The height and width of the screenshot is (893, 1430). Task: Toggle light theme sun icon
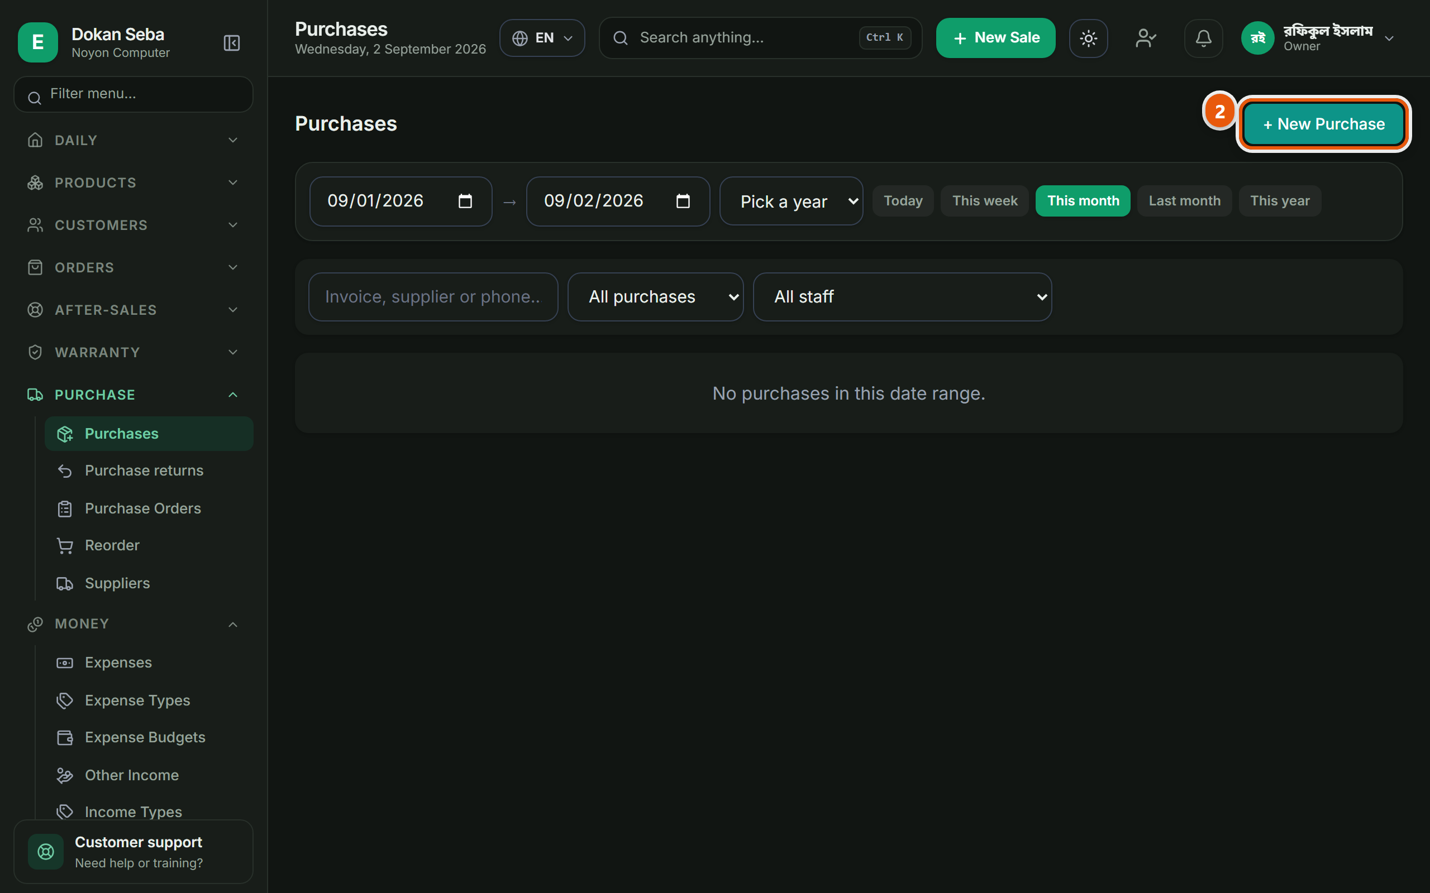[x=1089, y=39]
